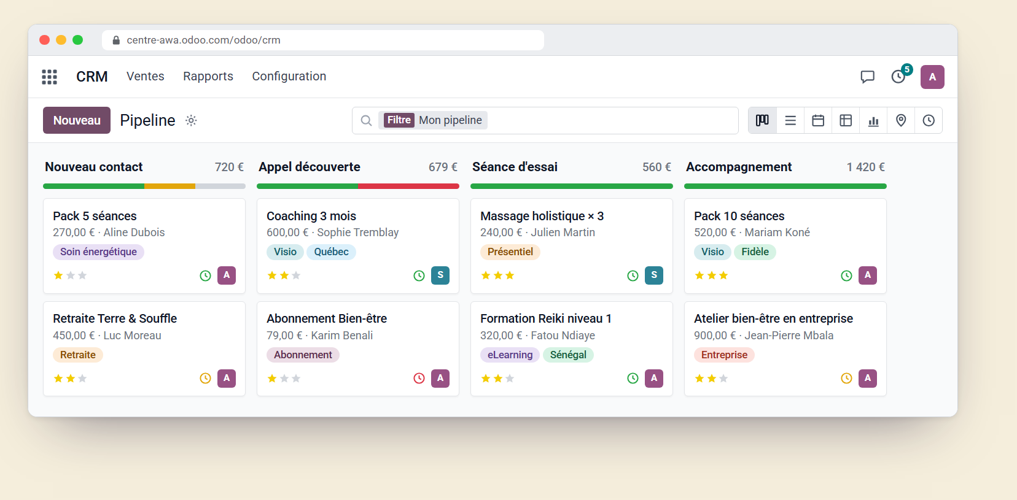This screenshot has height=500, width=1017.
Task: Switch to Calendar view
Action: tap(818, 120)
